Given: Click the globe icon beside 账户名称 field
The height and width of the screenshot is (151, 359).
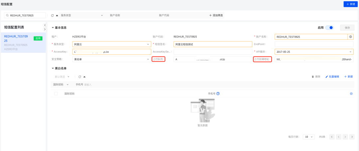Looking at the screenshot, I should (350, 37).
